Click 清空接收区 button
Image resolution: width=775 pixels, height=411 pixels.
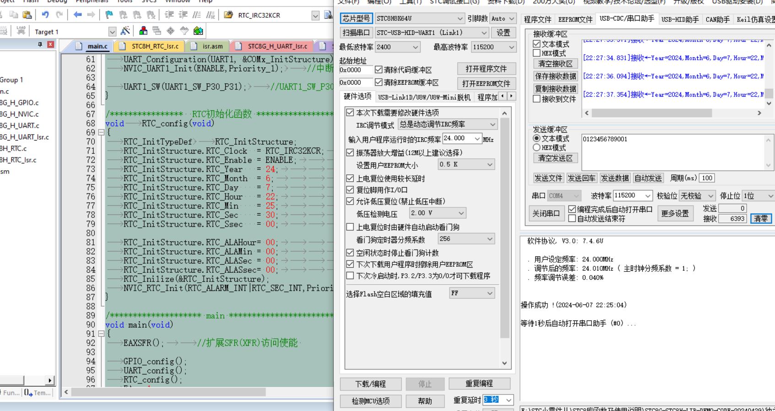555,64
